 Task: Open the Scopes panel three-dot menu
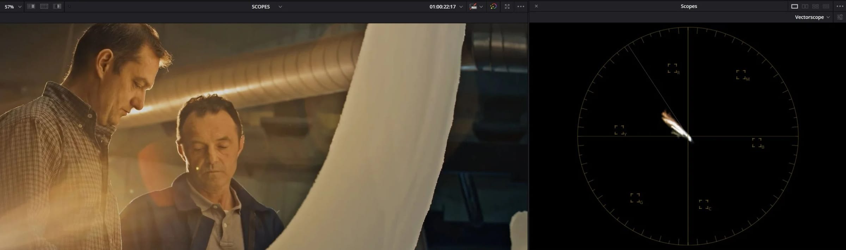(840, 6)
